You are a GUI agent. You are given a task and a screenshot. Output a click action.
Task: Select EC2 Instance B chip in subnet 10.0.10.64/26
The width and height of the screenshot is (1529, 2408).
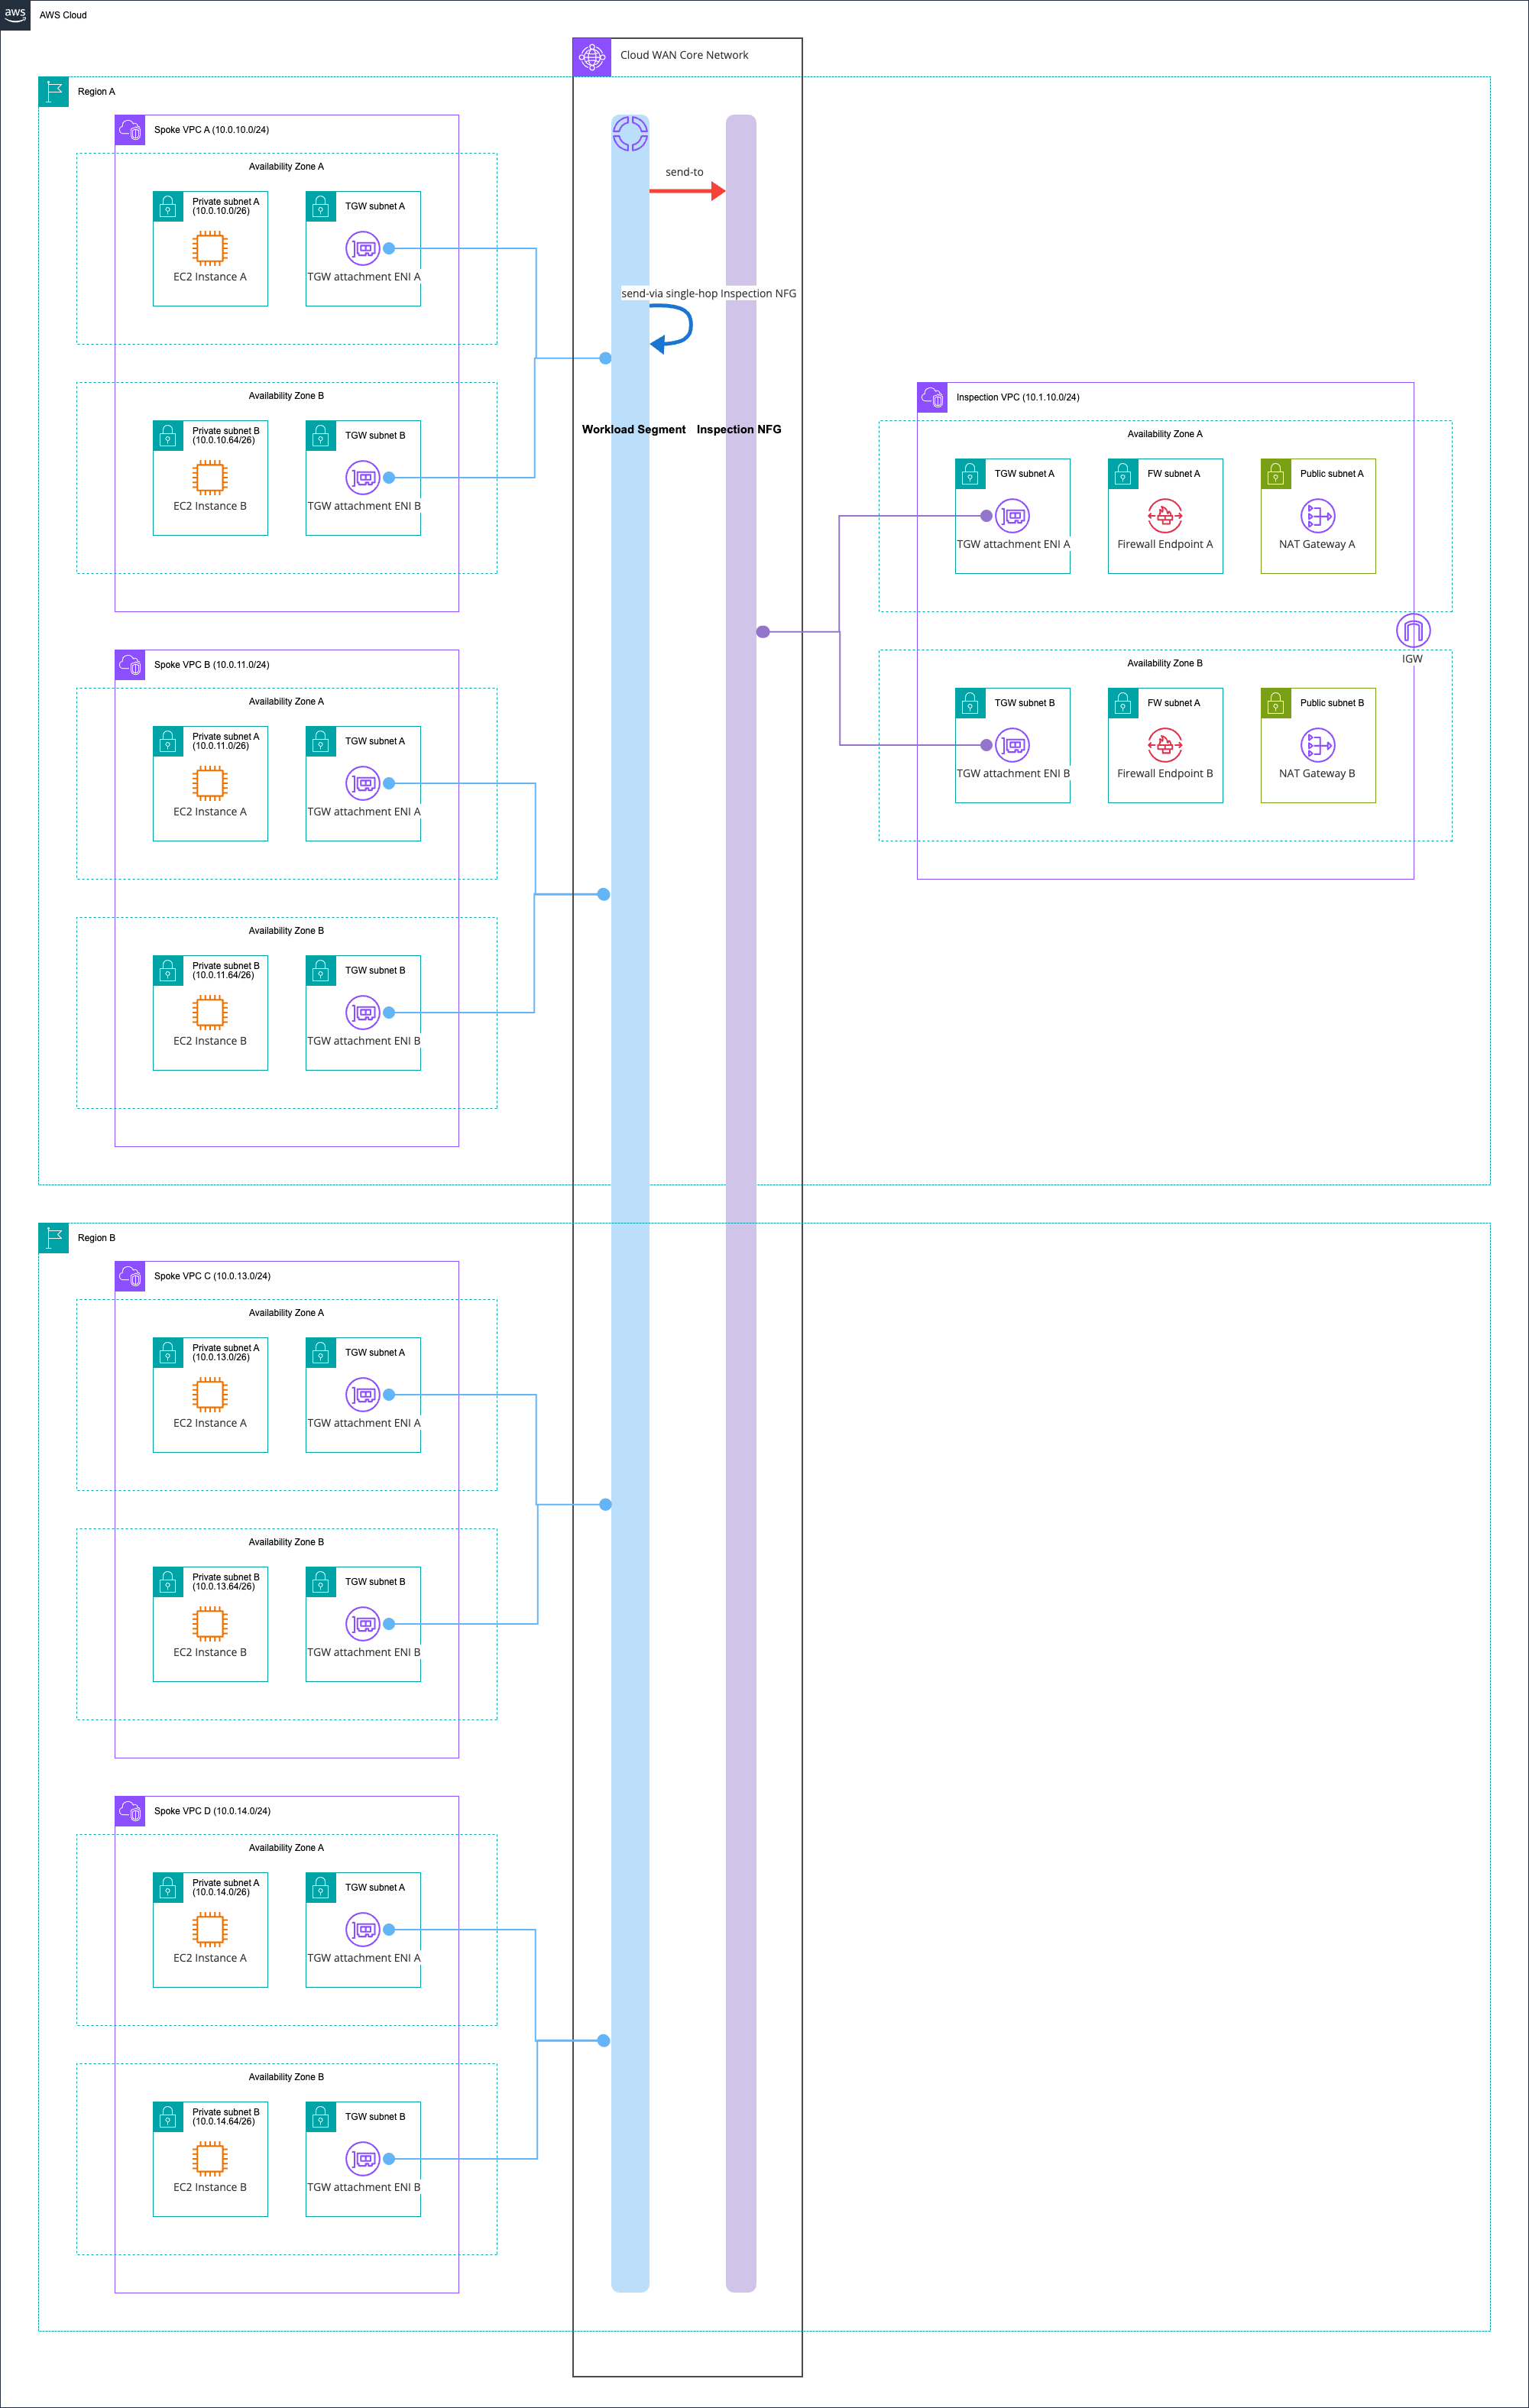pyautogui.click(x=210, y=477)
